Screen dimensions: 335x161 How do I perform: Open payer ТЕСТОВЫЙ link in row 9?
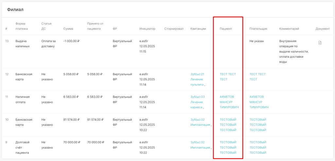pos(258,147)
